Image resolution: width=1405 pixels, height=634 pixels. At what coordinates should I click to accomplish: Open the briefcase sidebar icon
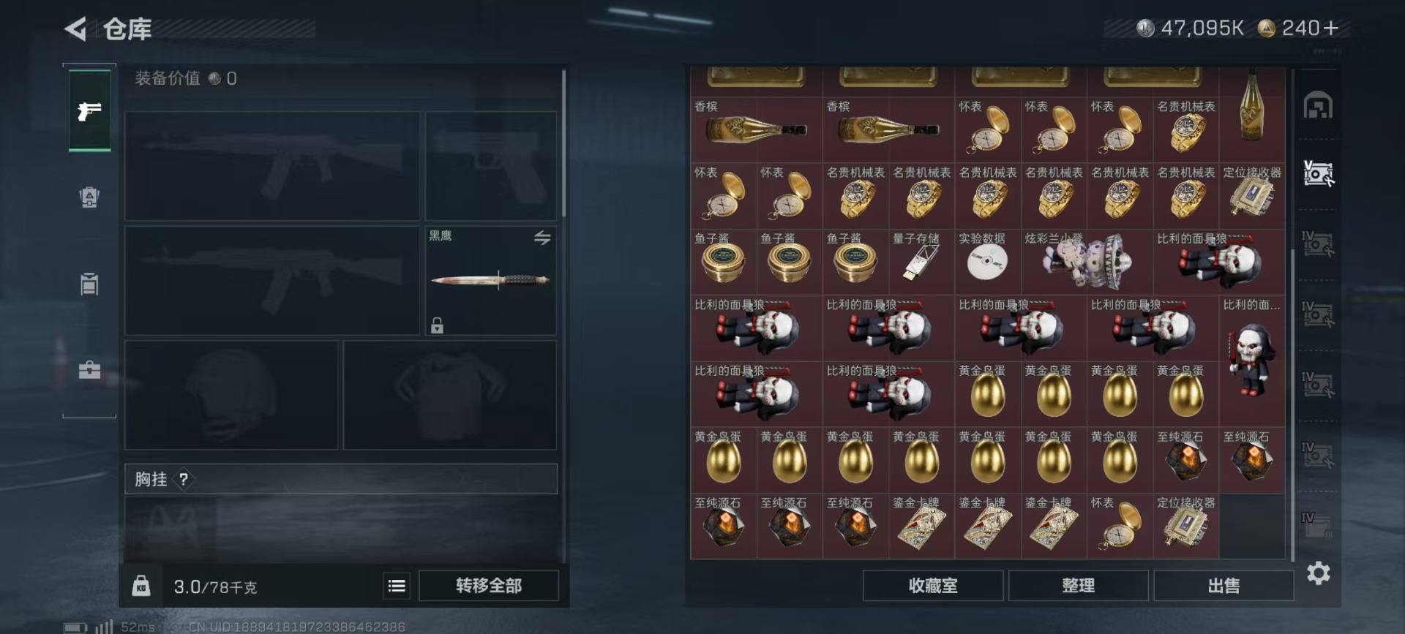point(89,369)
